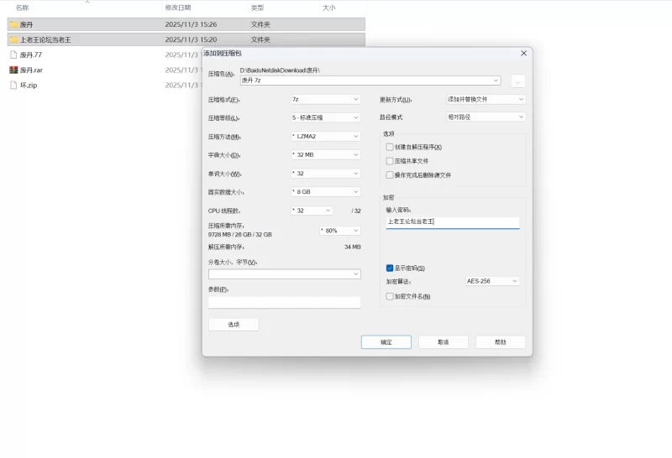This screenshot has width=672, height=458.
Task: Click the 34 MB decompression memory value
Action: pyautogui.click(x=353, y=247)
